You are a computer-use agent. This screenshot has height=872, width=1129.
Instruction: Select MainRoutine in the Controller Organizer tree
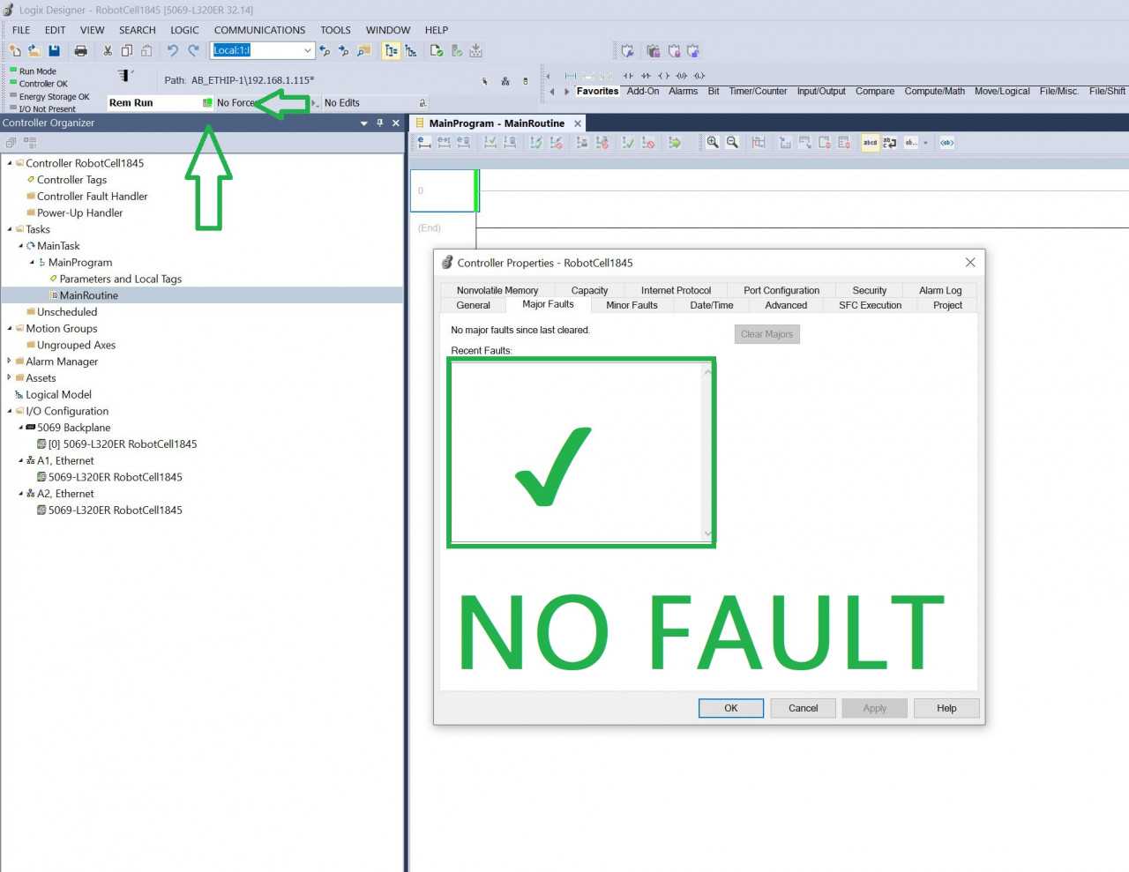point(89,295)
